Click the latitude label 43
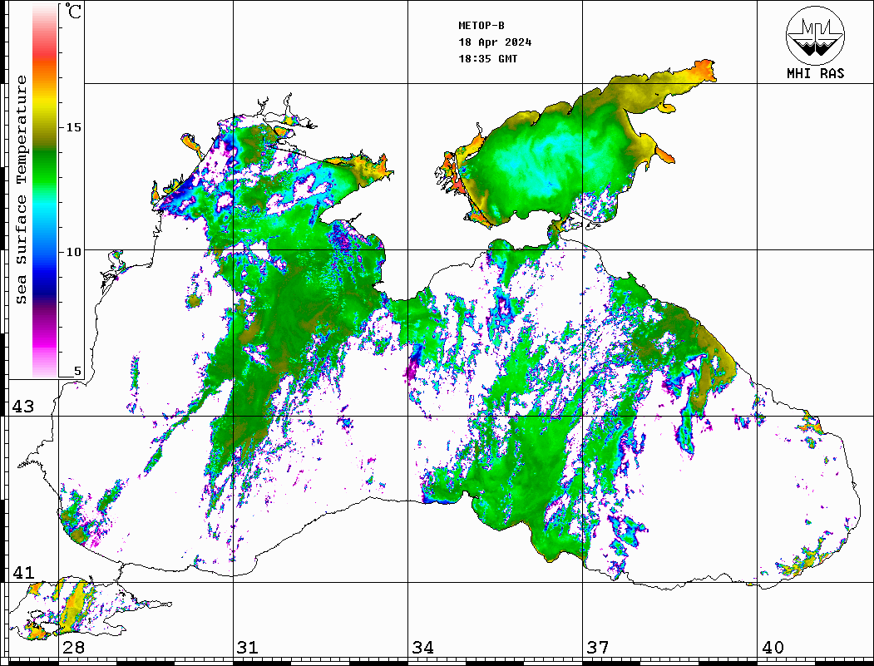Viewport: 874px width, 666px height. [x=23, y=407]
